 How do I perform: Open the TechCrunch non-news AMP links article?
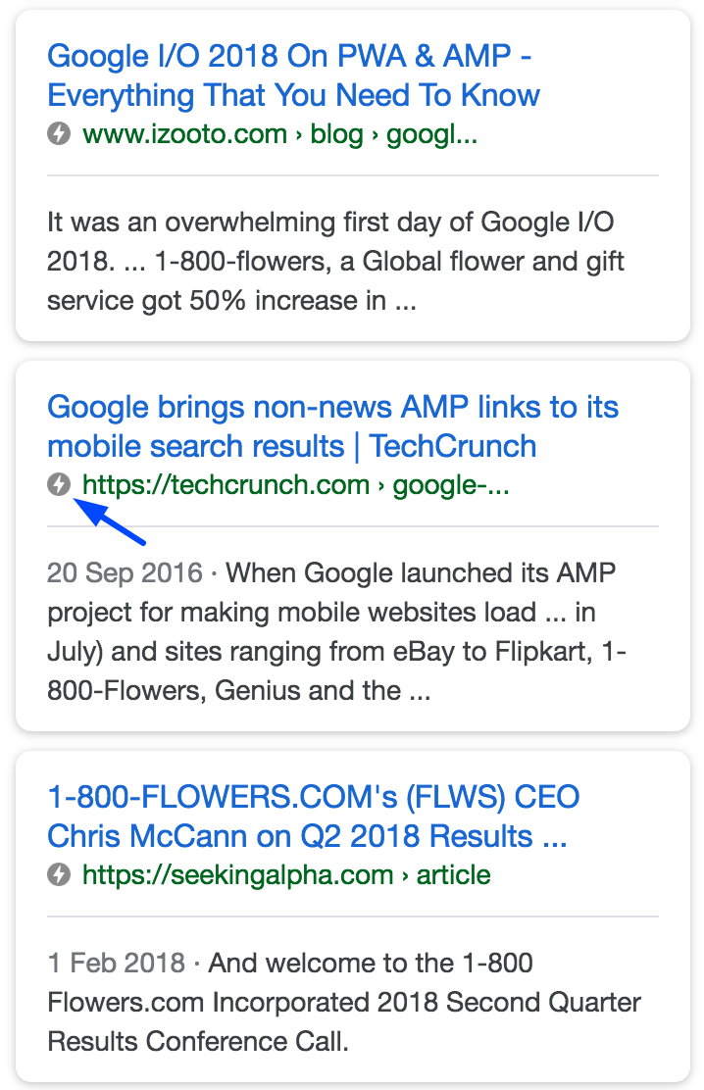tap(332, 426)
